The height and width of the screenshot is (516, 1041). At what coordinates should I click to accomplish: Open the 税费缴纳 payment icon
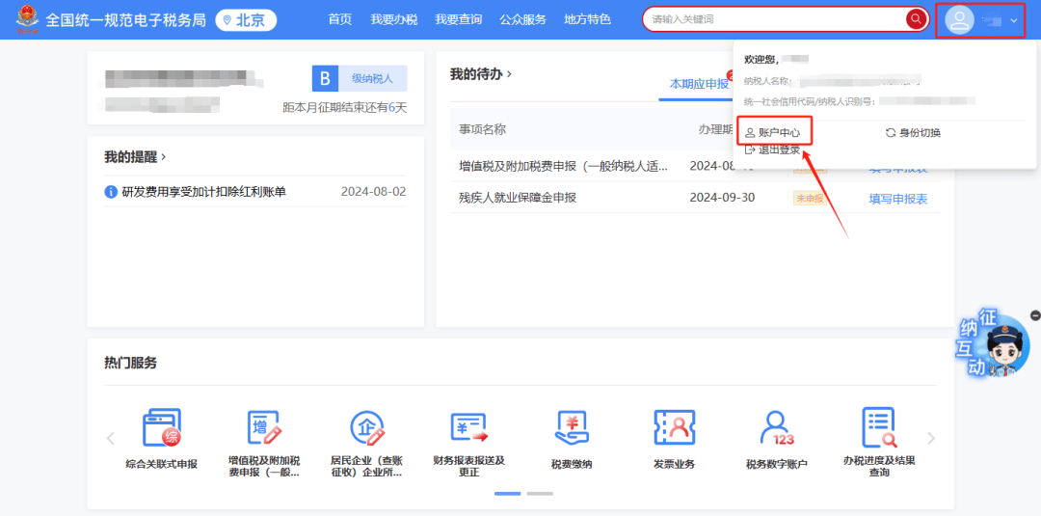[x=571, y=428]
